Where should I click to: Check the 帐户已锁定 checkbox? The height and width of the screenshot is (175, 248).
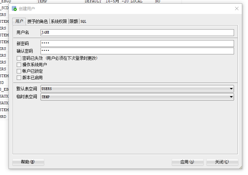(x=19, y=71)
